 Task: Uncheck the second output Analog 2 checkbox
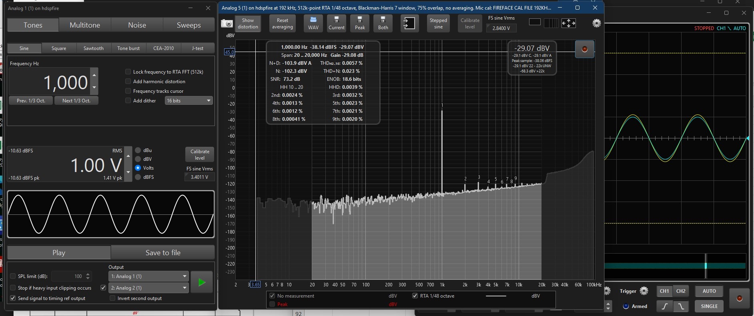103,288
